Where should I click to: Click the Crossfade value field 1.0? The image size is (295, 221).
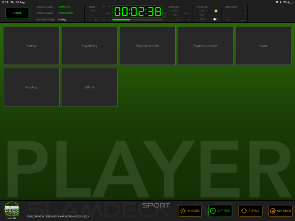coord(177,20)
